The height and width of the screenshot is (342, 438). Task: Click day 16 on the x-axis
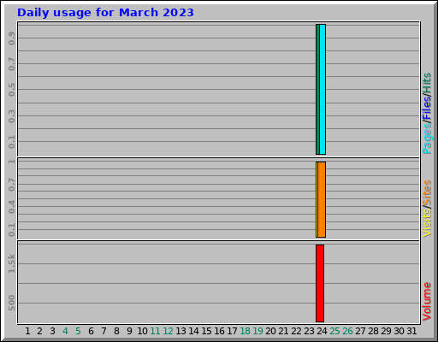click(219, 331)
